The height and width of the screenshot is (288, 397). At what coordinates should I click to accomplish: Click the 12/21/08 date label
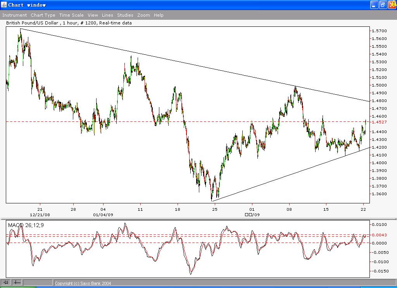point(40,215)
